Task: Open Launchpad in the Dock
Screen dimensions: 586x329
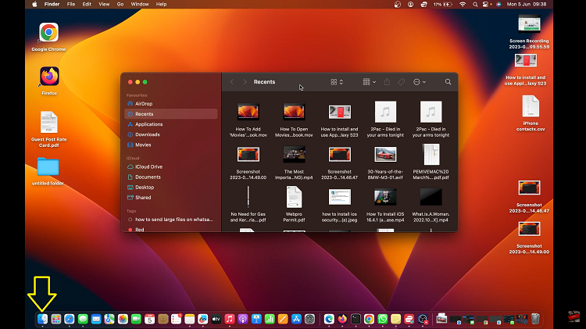Action: pyautogui.click(x=56, y=319)
